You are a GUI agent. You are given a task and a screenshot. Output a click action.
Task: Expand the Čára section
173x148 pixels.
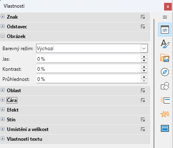pyautogui.click(x=2, y=100)
